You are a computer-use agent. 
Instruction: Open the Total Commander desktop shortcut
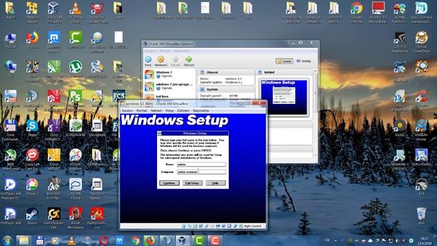[x=10, y=131]
